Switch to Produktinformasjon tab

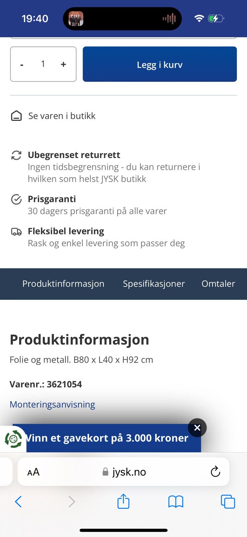(63, 284)
